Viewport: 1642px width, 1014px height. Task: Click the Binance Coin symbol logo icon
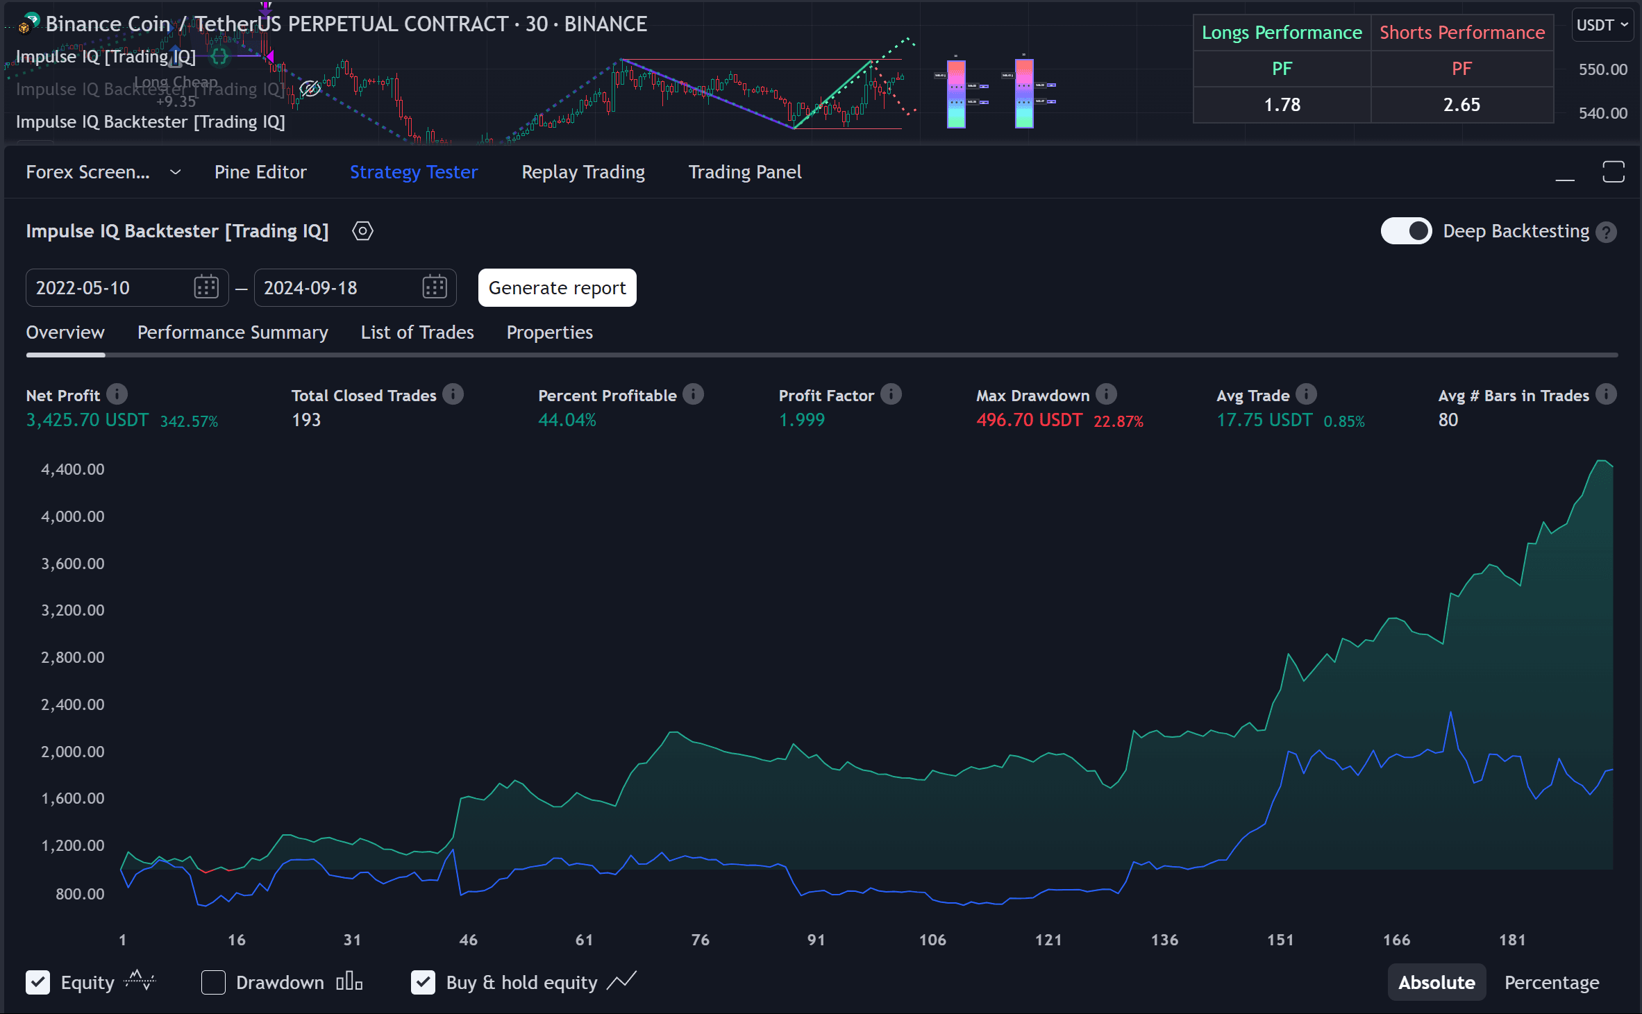click(x=28, y=24)
